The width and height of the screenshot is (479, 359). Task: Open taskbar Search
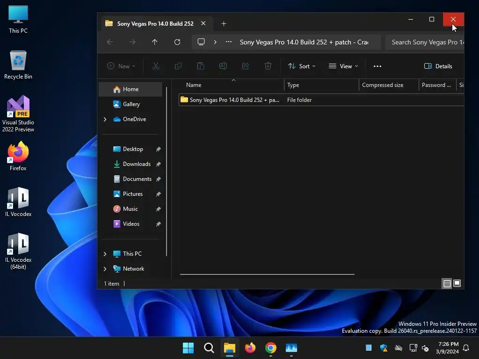[209, 348]
